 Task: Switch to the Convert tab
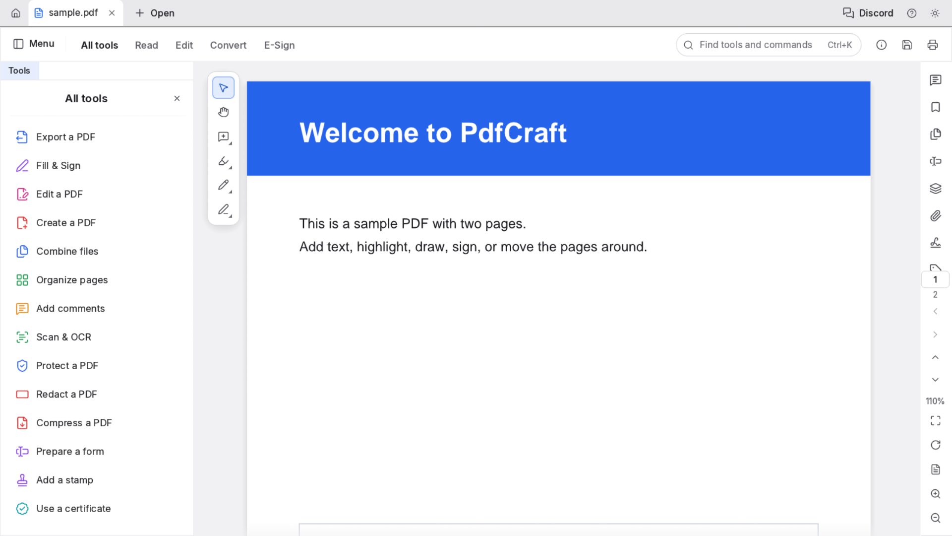[x=228, y=45]
